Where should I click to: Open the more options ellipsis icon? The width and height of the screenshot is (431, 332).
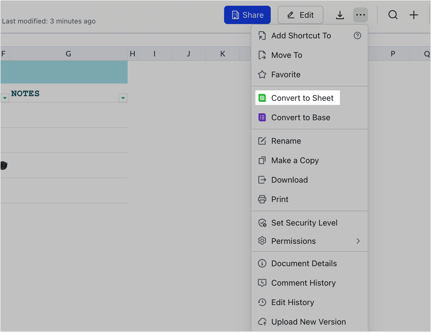coord(360,15)
